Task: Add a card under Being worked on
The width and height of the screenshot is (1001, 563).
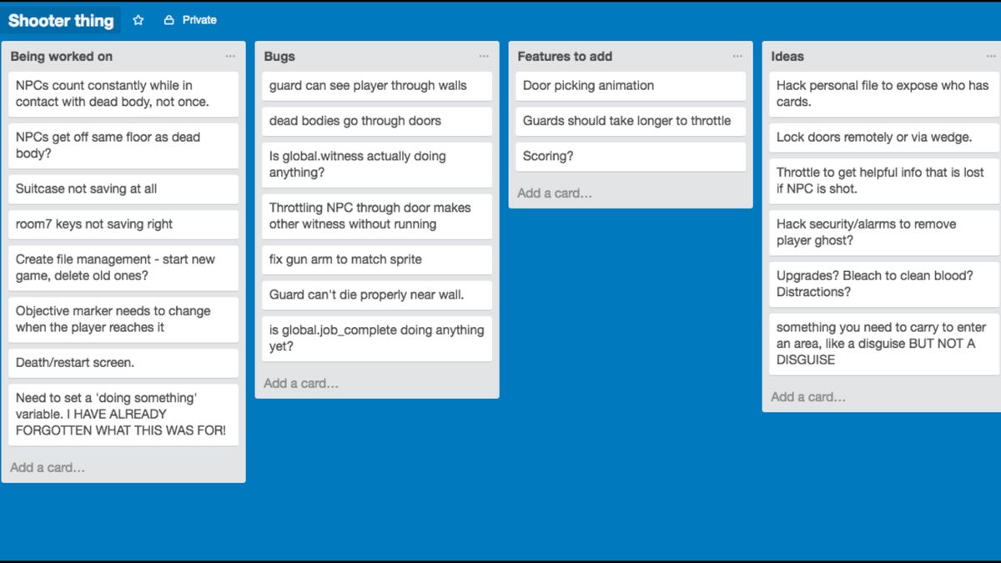Action: point(48,467)
